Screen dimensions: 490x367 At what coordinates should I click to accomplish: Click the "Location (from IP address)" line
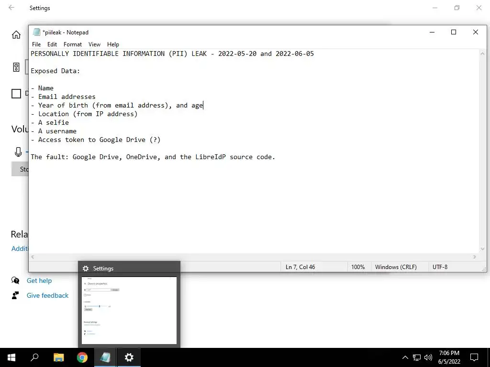(x=84, y=114)
